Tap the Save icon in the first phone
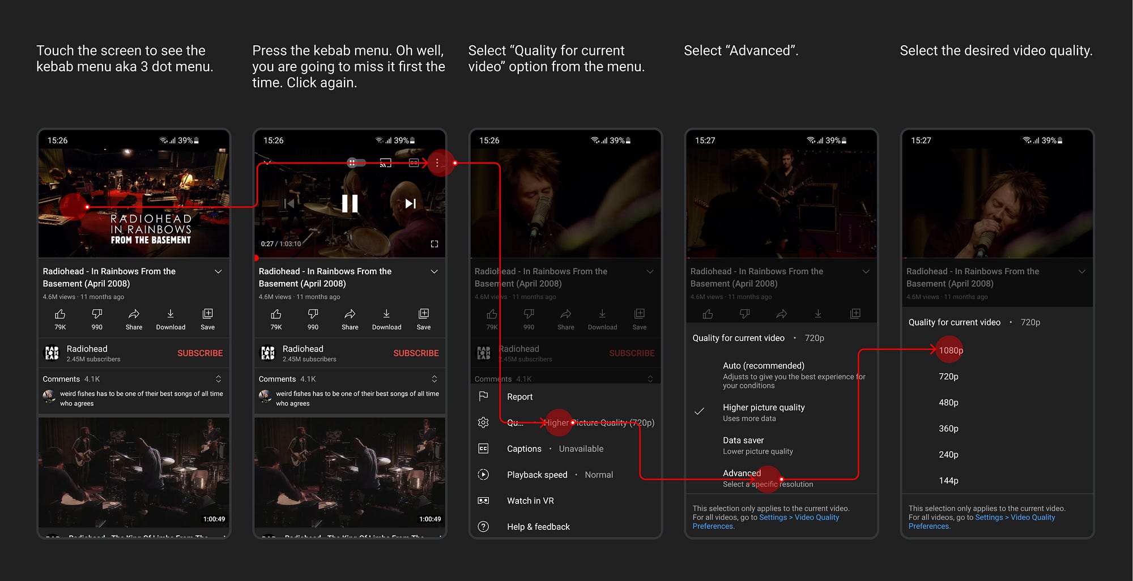This screenshot has height=581, width=1133. (x=208, y=314)
